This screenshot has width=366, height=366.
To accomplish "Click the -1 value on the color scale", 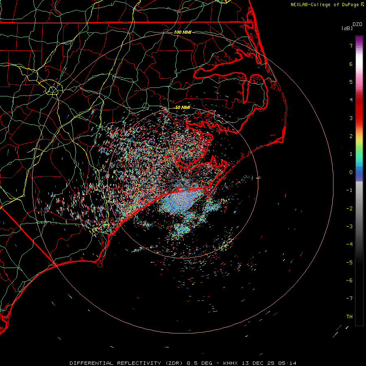I will click(349, 190).
